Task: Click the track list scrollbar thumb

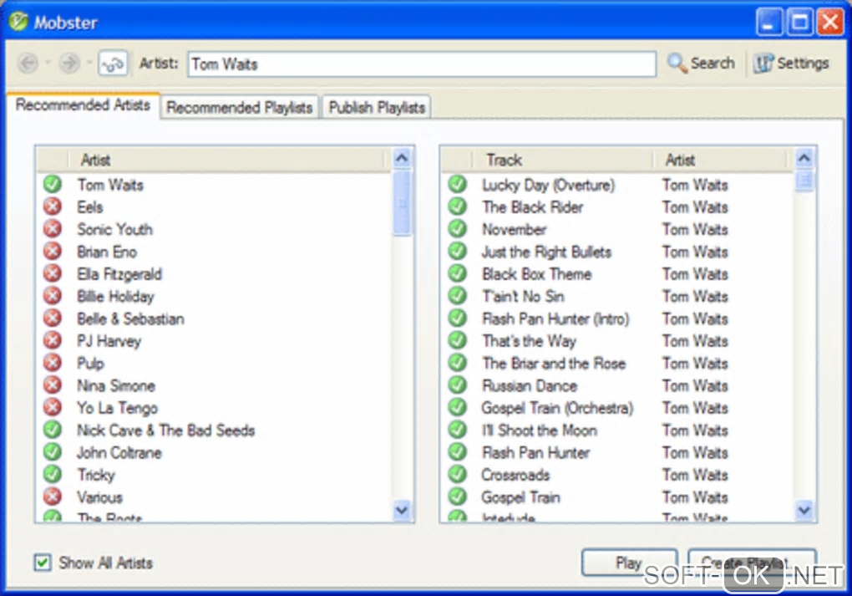Action: pos(804,181)
